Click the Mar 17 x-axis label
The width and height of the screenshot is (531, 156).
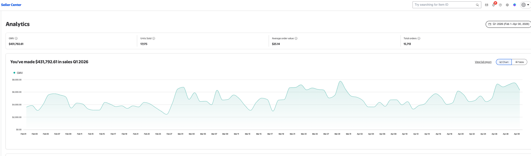coord(270,134)
